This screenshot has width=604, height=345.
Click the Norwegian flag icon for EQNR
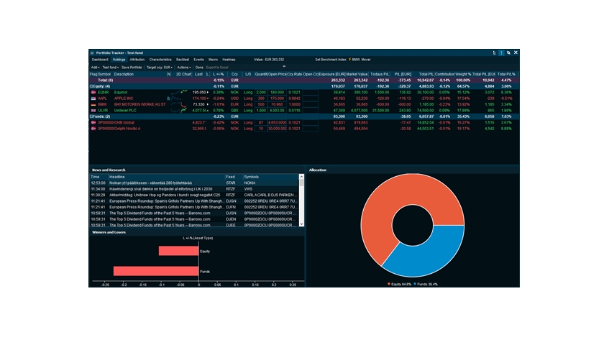93,92
